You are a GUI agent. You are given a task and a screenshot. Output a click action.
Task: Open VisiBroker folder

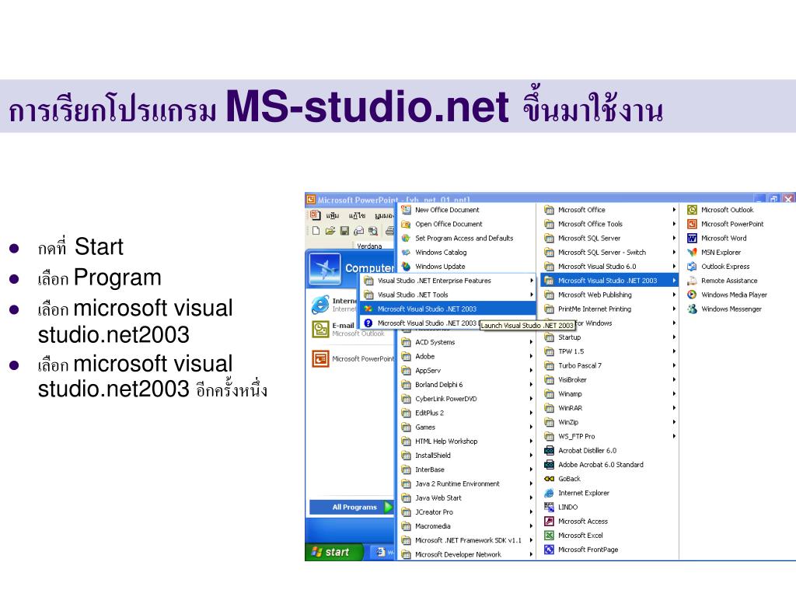[609, 379]
